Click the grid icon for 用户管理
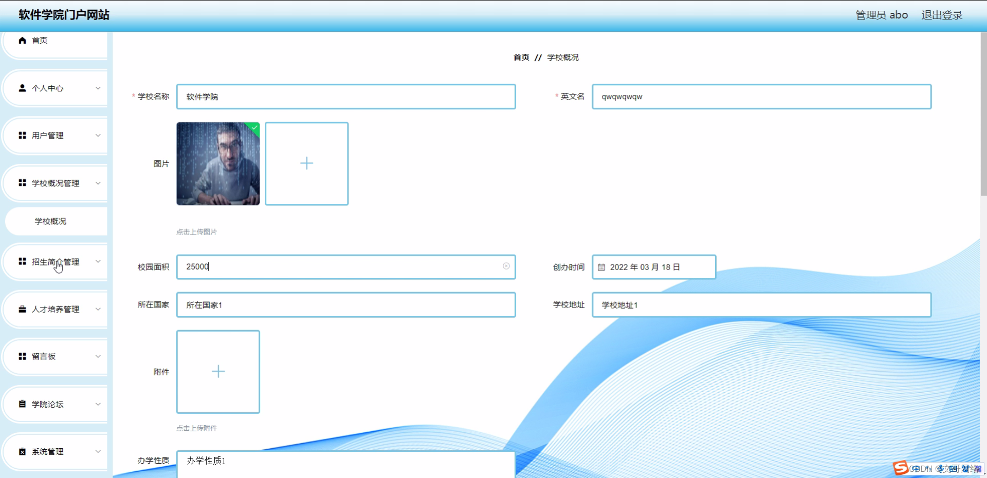 tap(22, 135)
